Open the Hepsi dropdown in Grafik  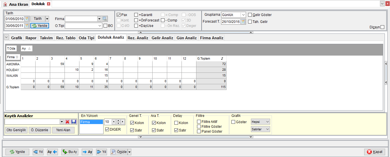(x=268, y=122)
